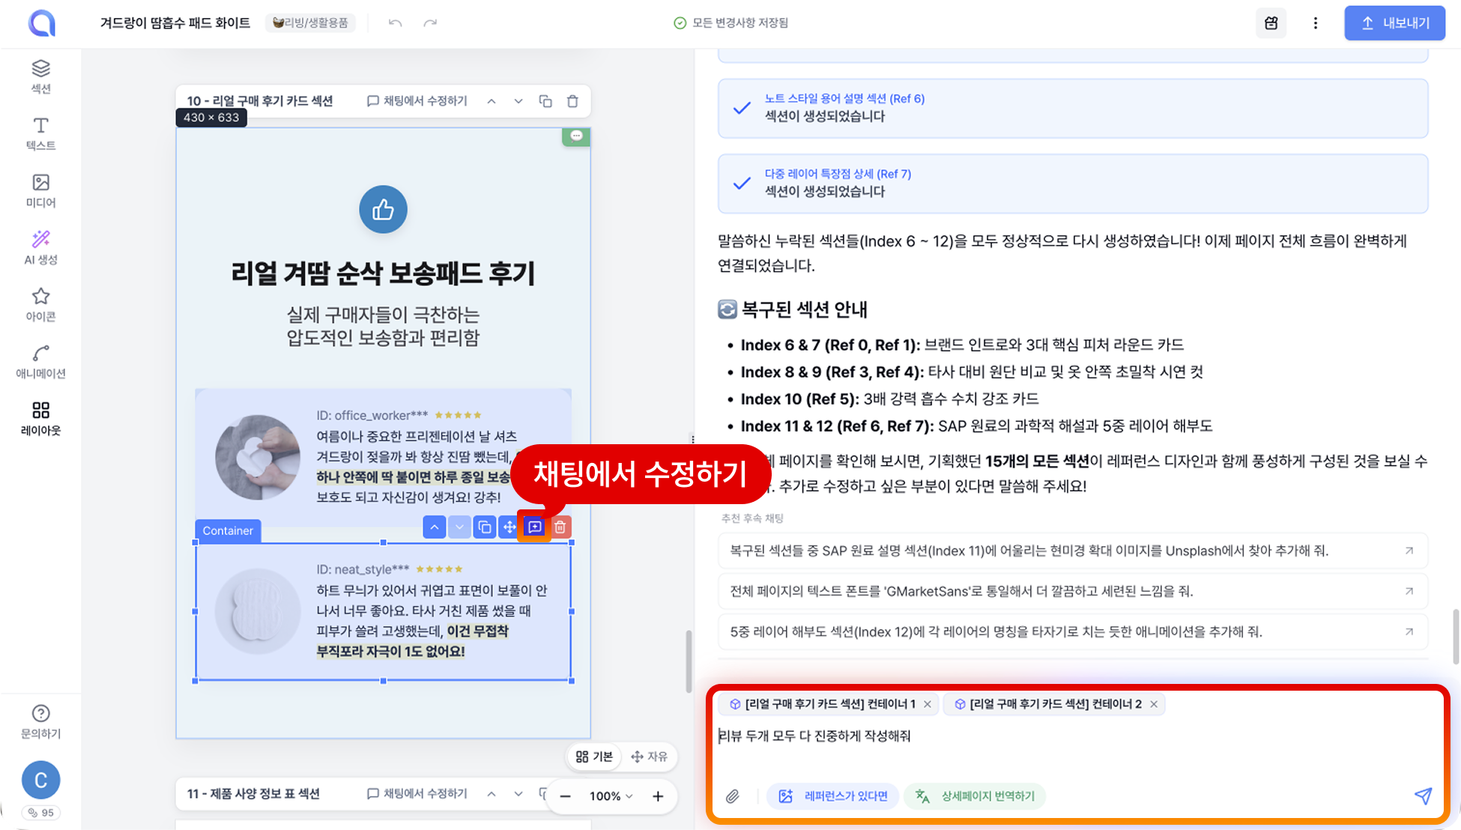Select the typewriter animation suggestion for Index 12
Image resolution: width=1461 pixels, height=830 pixels.
(x=1073, y=632)
